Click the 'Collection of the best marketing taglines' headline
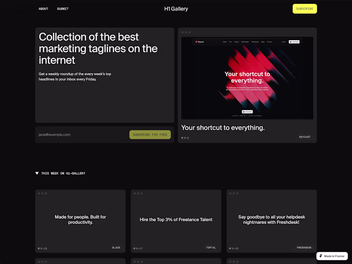 tap(98, 48)
